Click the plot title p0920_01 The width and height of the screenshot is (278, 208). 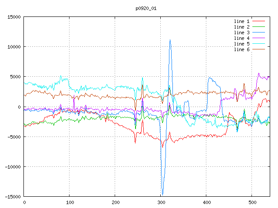coord(146,8)
